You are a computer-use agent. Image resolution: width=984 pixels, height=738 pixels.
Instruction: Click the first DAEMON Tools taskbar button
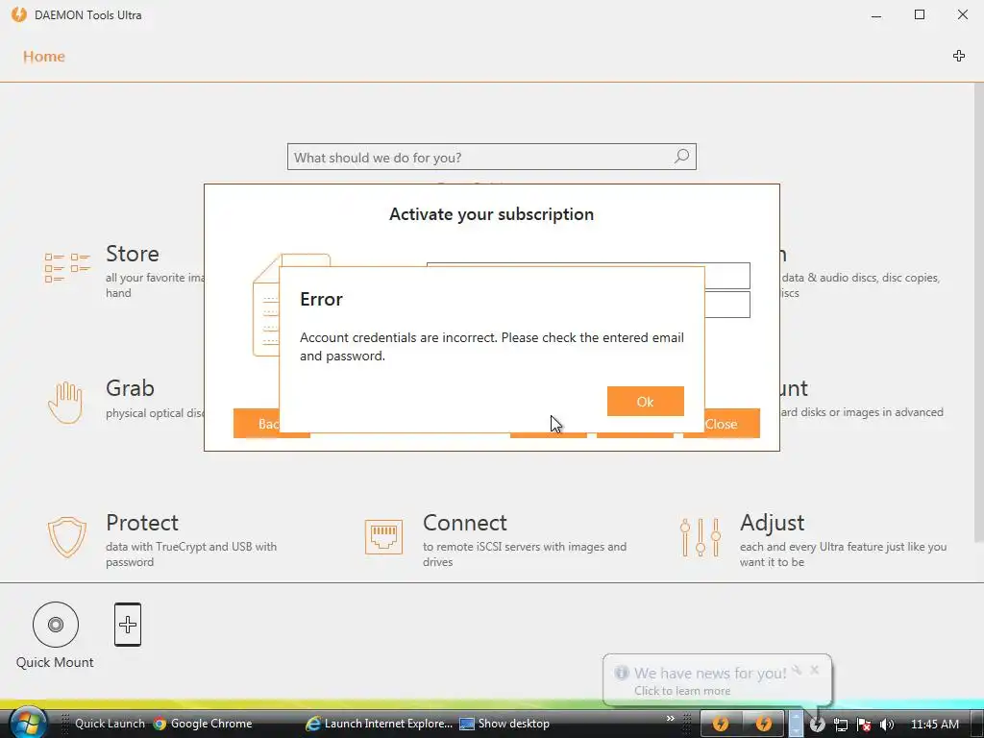[721, 724]
